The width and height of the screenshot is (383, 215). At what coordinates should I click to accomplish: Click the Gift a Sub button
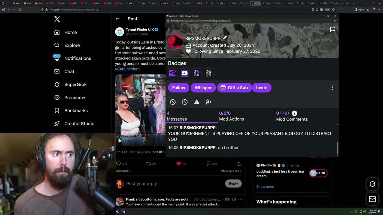234,87
